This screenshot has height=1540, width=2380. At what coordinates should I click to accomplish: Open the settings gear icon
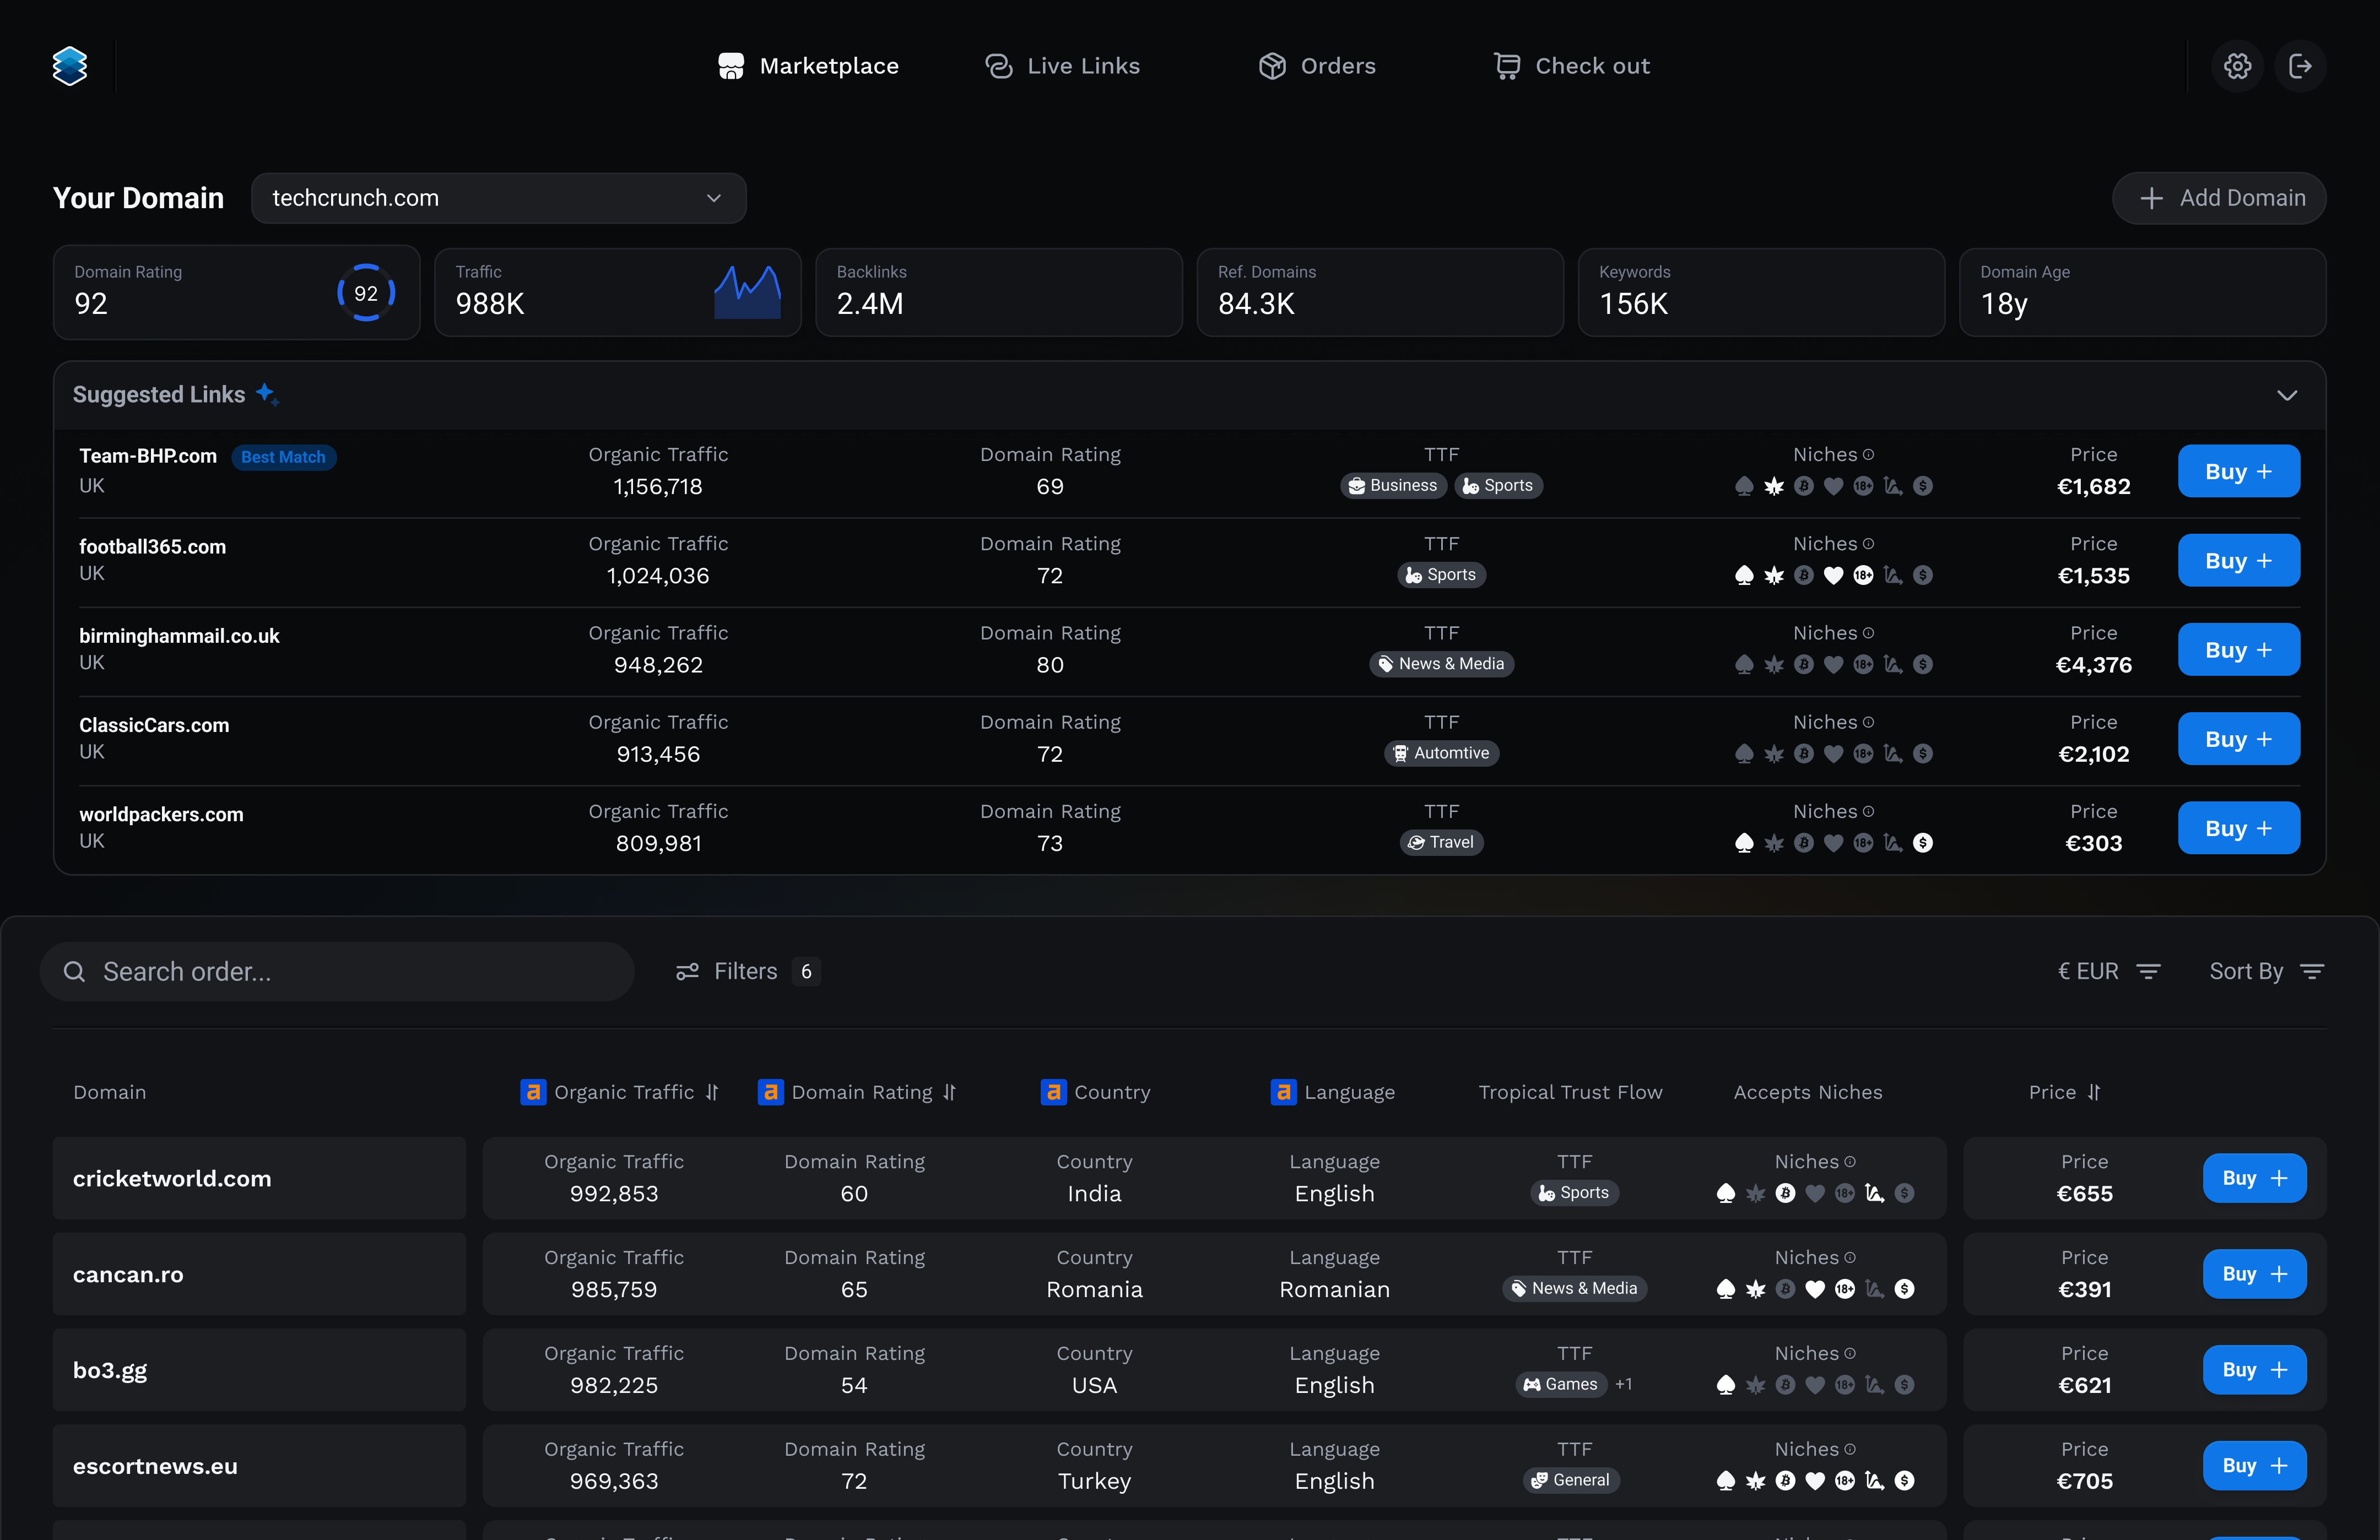click(2237, 66)
